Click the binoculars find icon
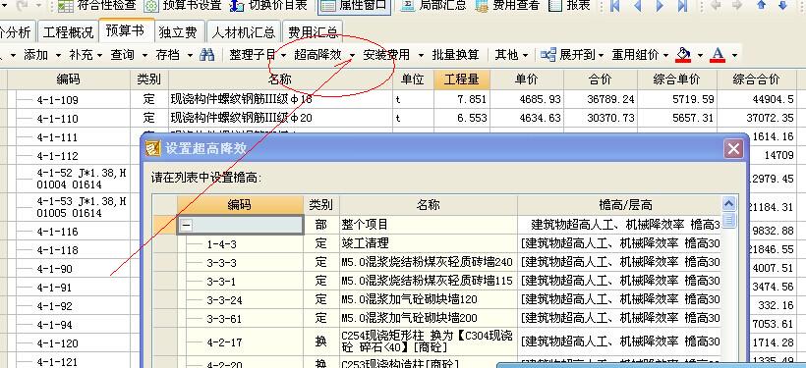The height and width of the screenshot is (368, 806). point(206,54)
